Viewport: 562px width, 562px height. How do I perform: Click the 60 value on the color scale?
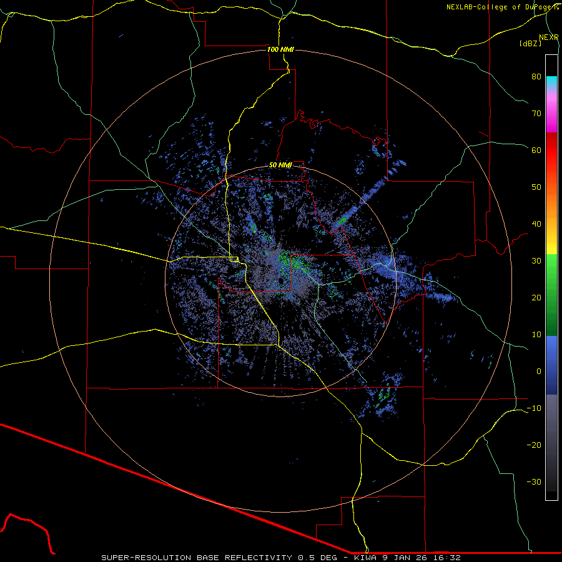pos(536,150)
